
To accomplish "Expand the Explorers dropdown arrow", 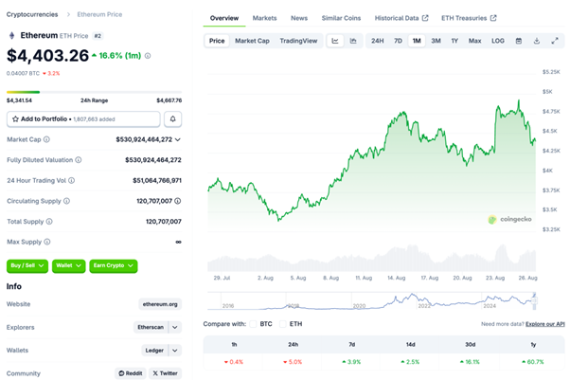I will point(175,327).
